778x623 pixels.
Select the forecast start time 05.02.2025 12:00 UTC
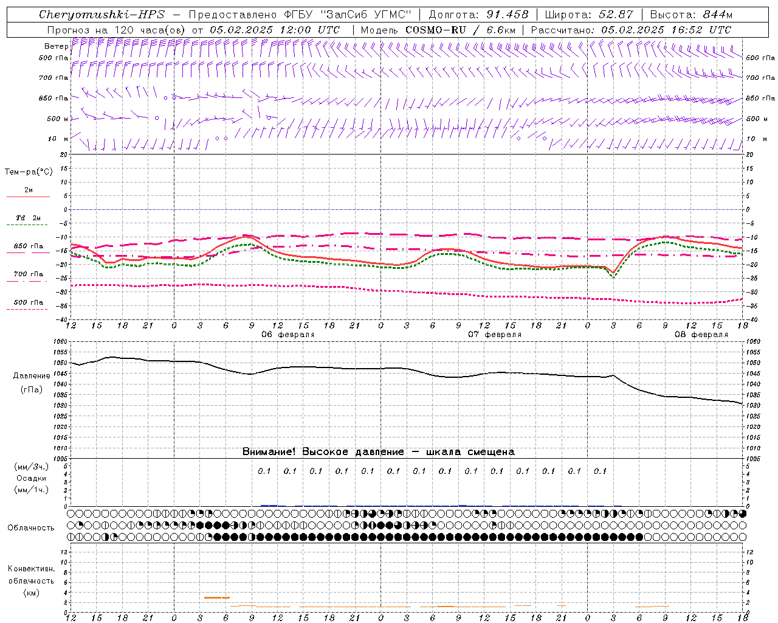click(275, 30)
